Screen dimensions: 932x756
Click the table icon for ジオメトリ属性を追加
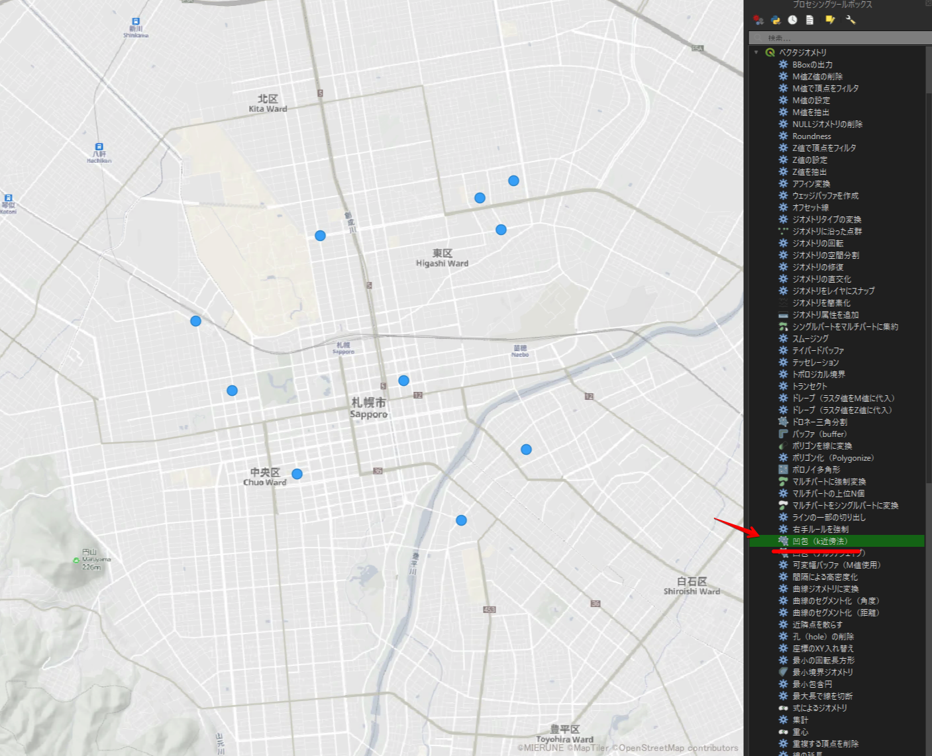pos(783,314)
